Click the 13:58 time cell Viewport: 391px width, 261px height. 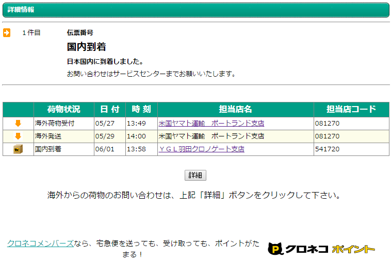tap(136, 149)
